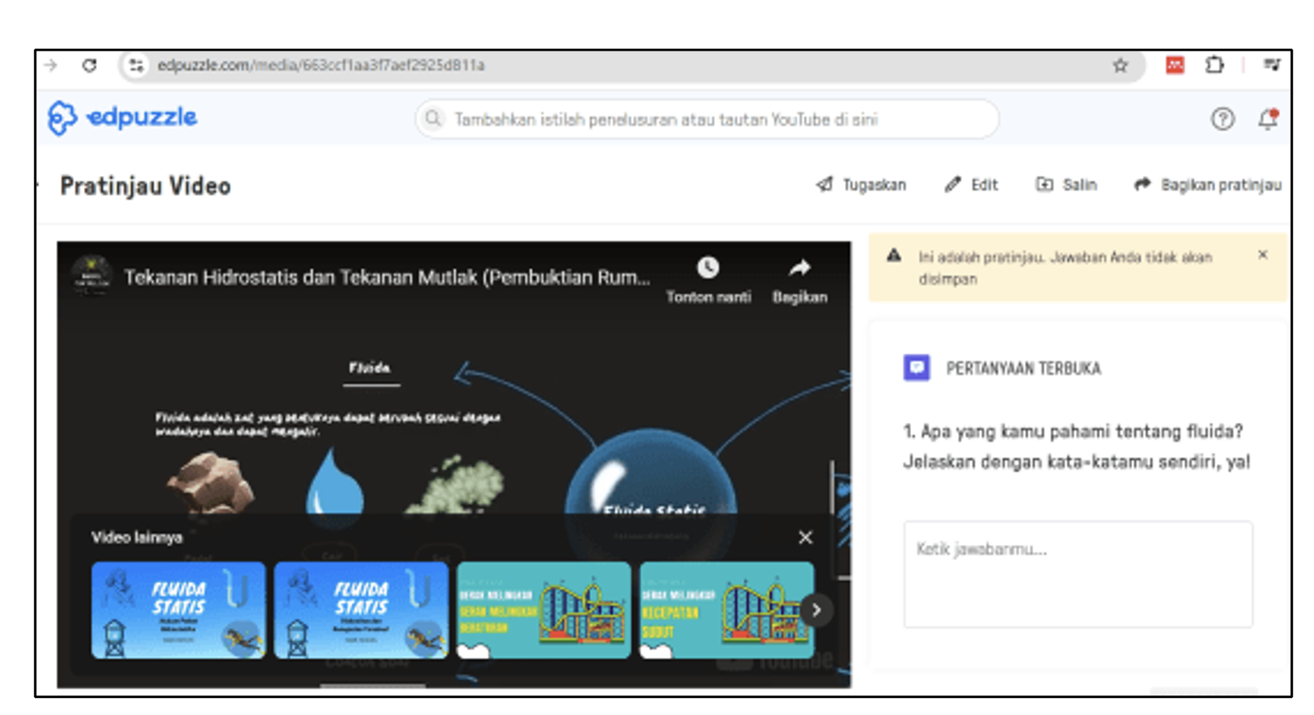Click the Edit pencil button

coord(971,185)
